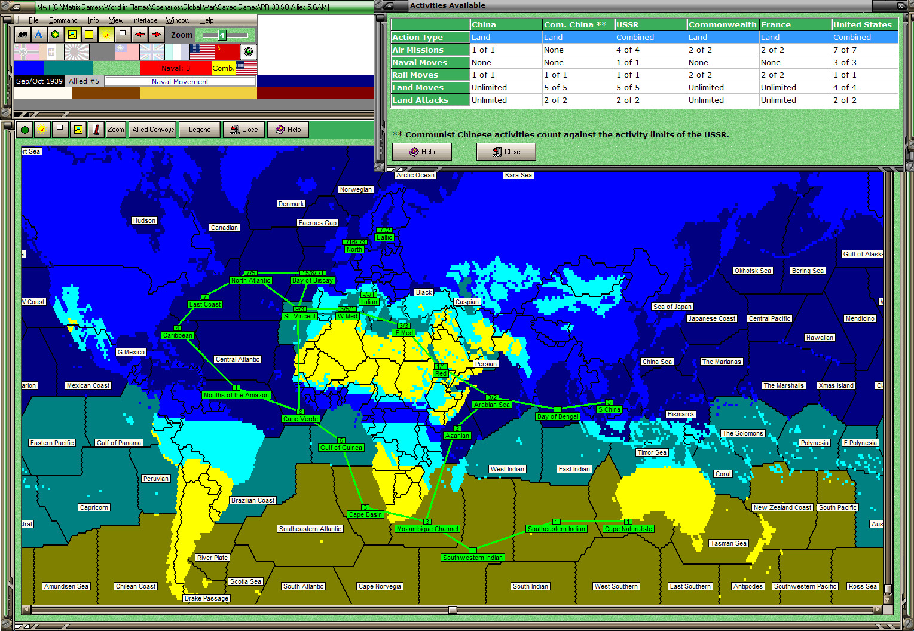Select the Italian flag icon
The width and height of the screenshot is (914, 631).
tap(52, 52)
